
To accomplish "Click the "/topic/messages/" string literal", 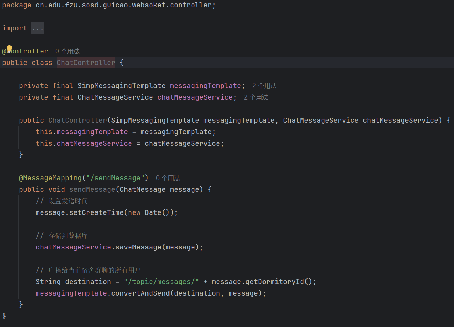I will pyautogui.click(x=161, y=282).
